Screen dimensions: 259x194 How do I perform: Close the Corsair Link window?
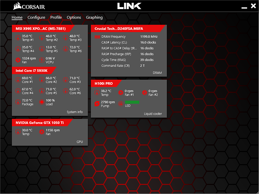tap(253, 6)
